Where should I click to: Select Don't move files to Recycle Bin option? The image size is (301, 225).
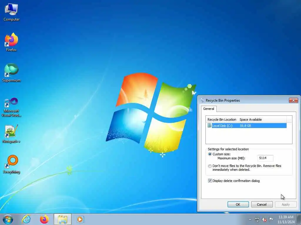point(210,166)
